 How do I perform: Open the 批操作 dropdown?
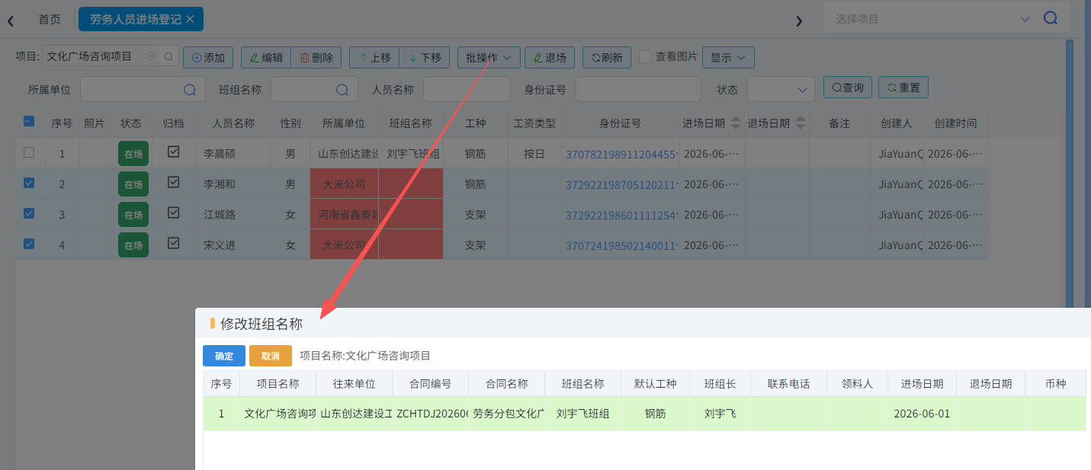pyautogui.click(x=489, y=57)
